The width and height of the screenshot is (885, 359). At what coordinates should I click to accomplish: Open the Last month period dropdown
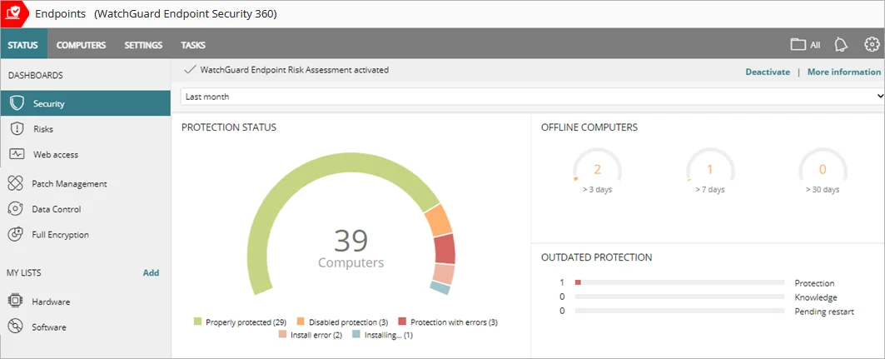(532, 97)
